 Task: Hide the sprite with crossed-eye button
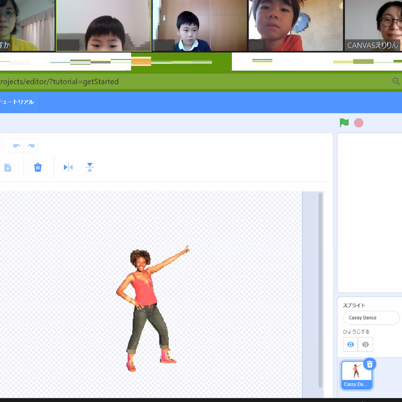click(366, 344)
